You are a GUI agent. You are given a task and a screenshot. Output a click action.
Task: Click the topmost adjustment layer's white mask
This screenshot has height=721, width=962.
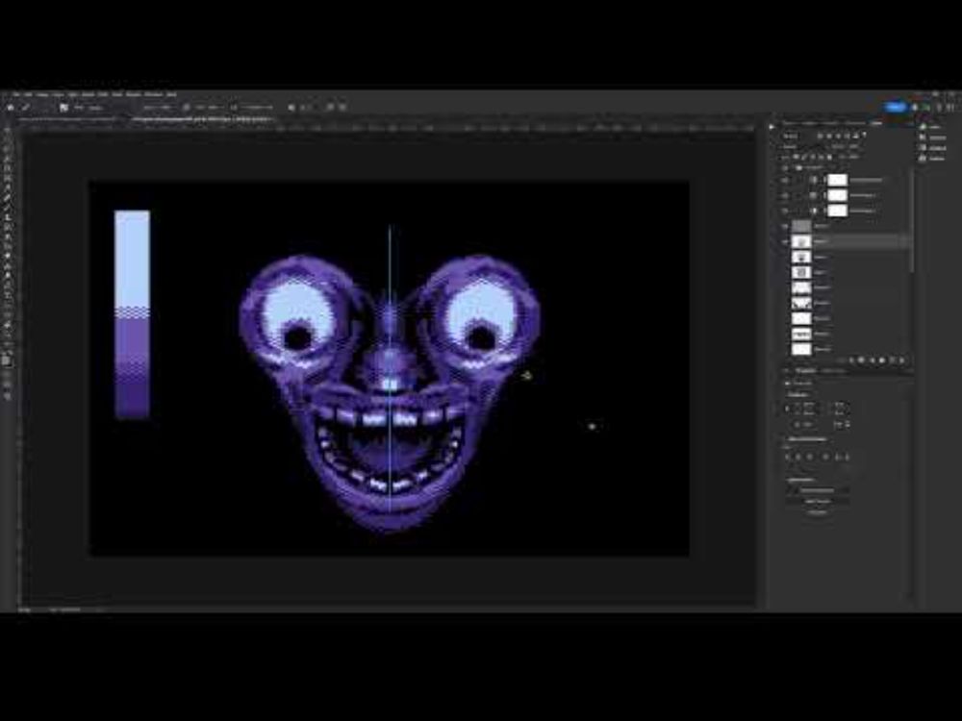tap(838, 181)
